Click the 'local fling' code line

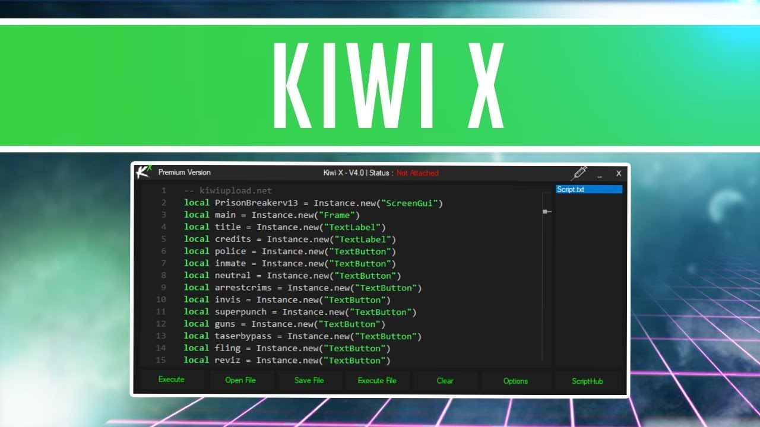click(287, 348)
